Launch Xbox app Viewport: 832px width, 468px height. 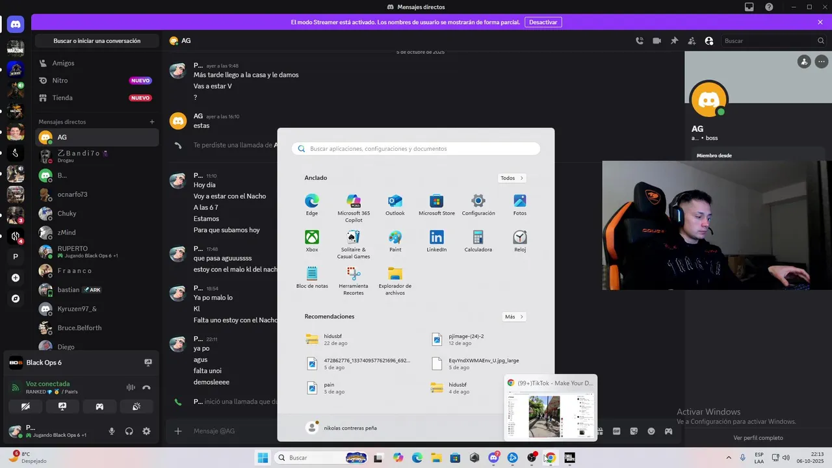pyautogui.click(x=312, y=241)
